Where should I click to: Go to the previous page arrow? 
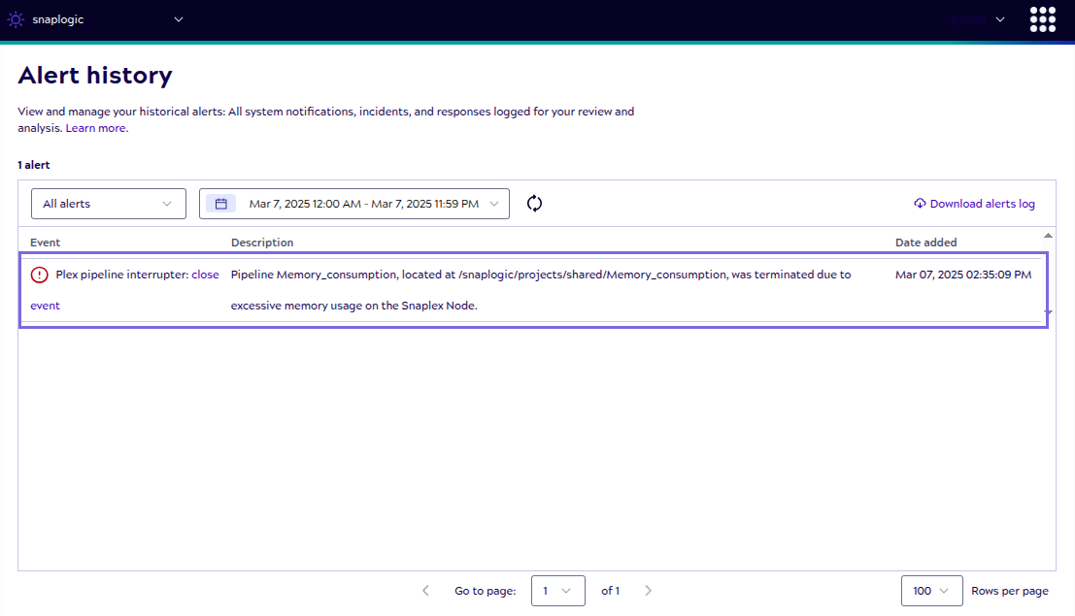click(x=425, y=591)
